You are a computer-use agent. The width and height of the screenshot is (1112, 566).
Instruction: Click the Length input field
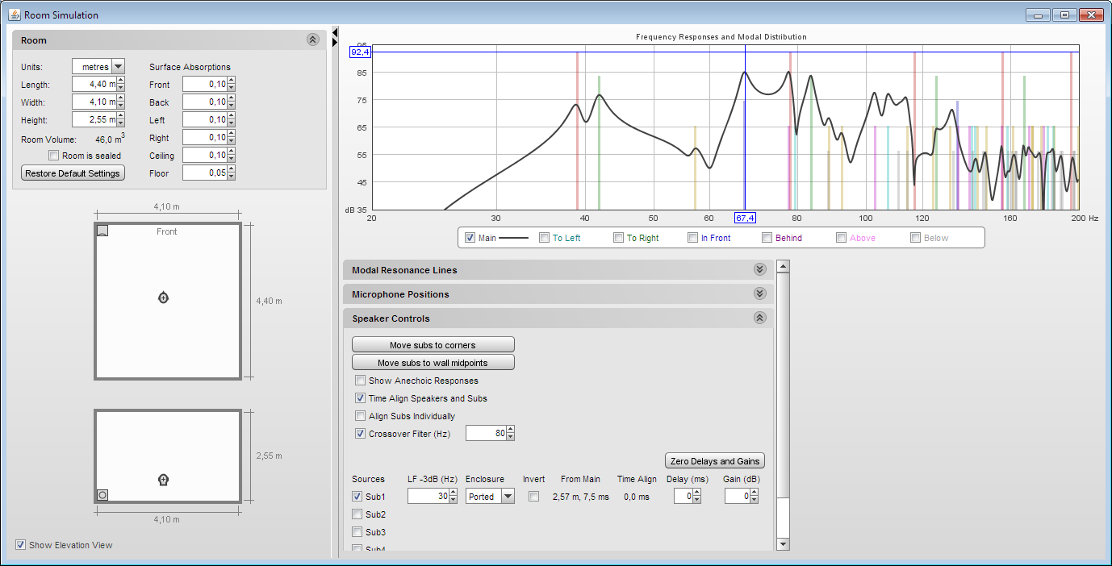point(94,85)
